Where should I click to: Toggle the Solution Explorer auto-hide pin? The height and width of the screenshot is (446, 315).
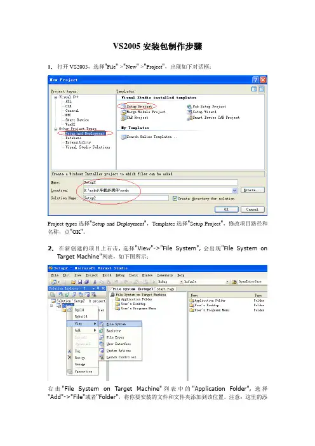point(98,288)
